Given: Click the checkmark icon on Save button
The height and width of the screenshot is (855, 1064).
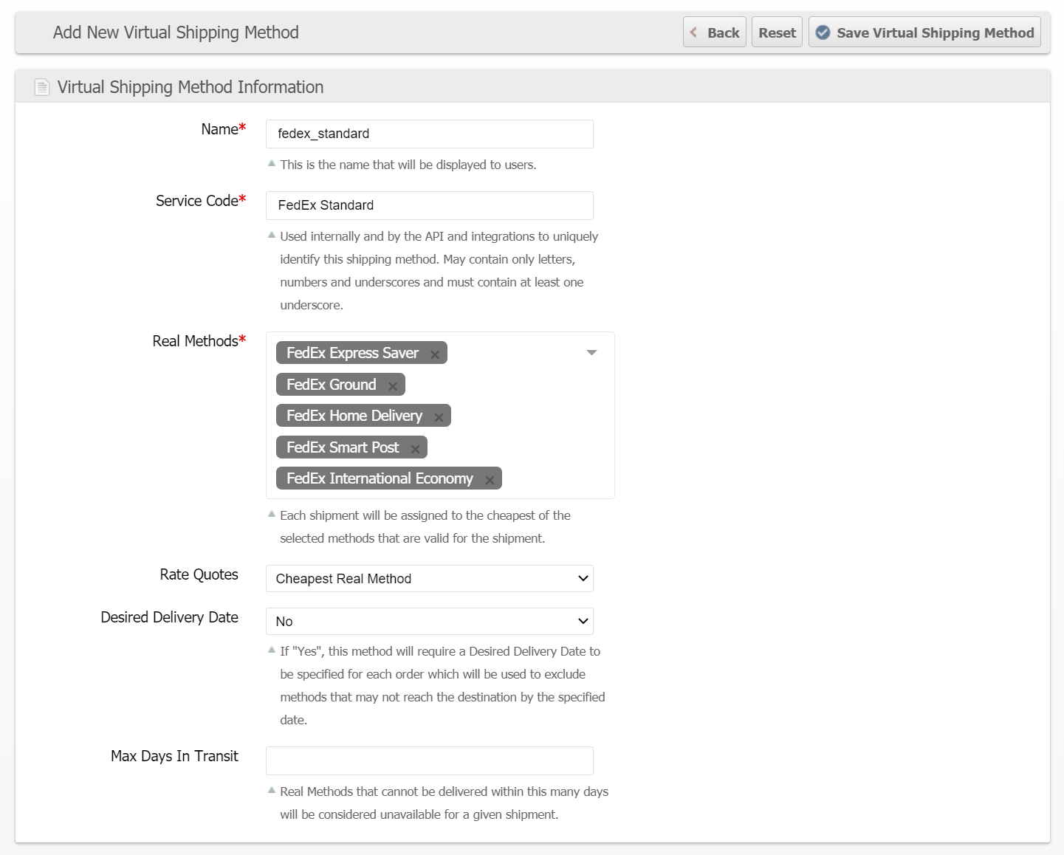Looking at the screenshot, I should 823,32.
